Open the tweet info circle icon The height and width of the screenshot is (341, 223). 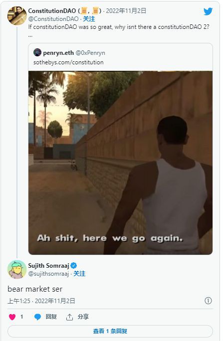(208, 301)
